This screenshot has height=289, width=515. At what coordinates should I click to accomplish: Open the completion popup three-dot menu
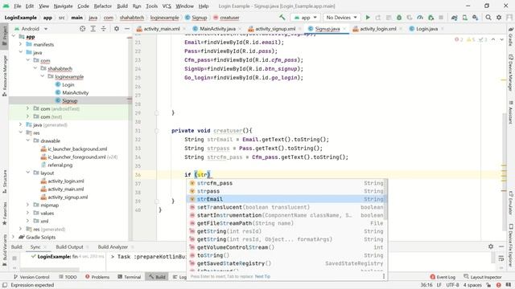pos(383,276)
